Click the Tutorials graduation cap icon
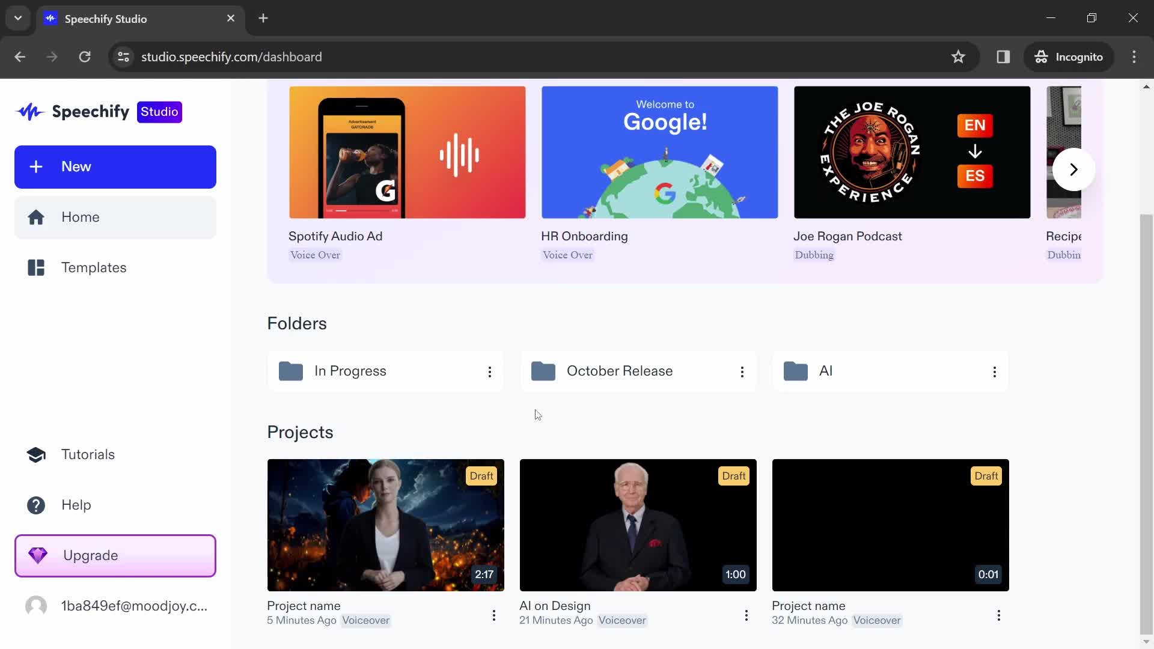 tap(36, 455)
